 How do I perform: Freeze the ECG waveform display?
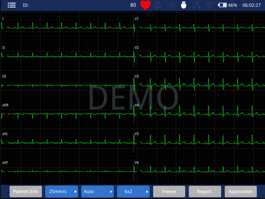pos(169,191)
